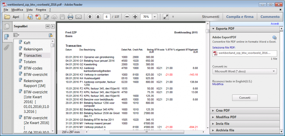The height and width of the screenshot is (136, 285).
Task: Expand the Crea PDF section
Action: 244,110
